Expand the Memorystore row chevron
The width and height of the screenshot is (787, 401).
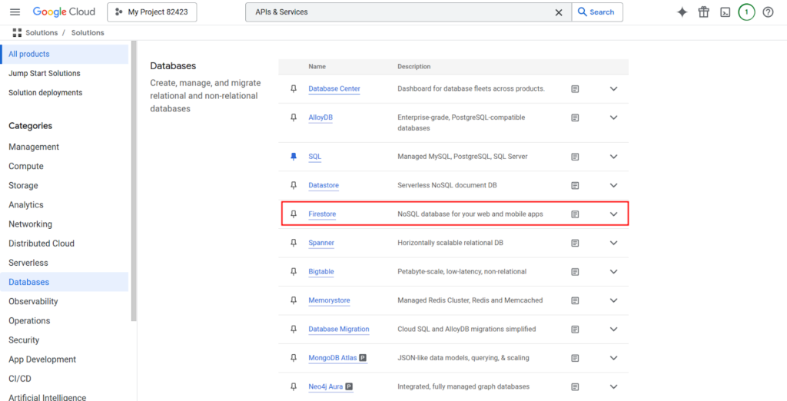tap(613, 300)
